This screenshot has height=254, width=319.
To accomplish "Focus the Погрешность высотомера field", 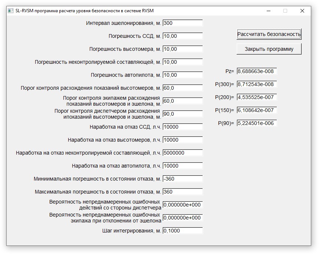I will 182,49.
